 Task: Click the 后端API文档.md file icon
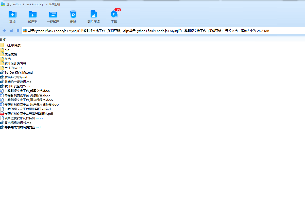click(2, 77)
